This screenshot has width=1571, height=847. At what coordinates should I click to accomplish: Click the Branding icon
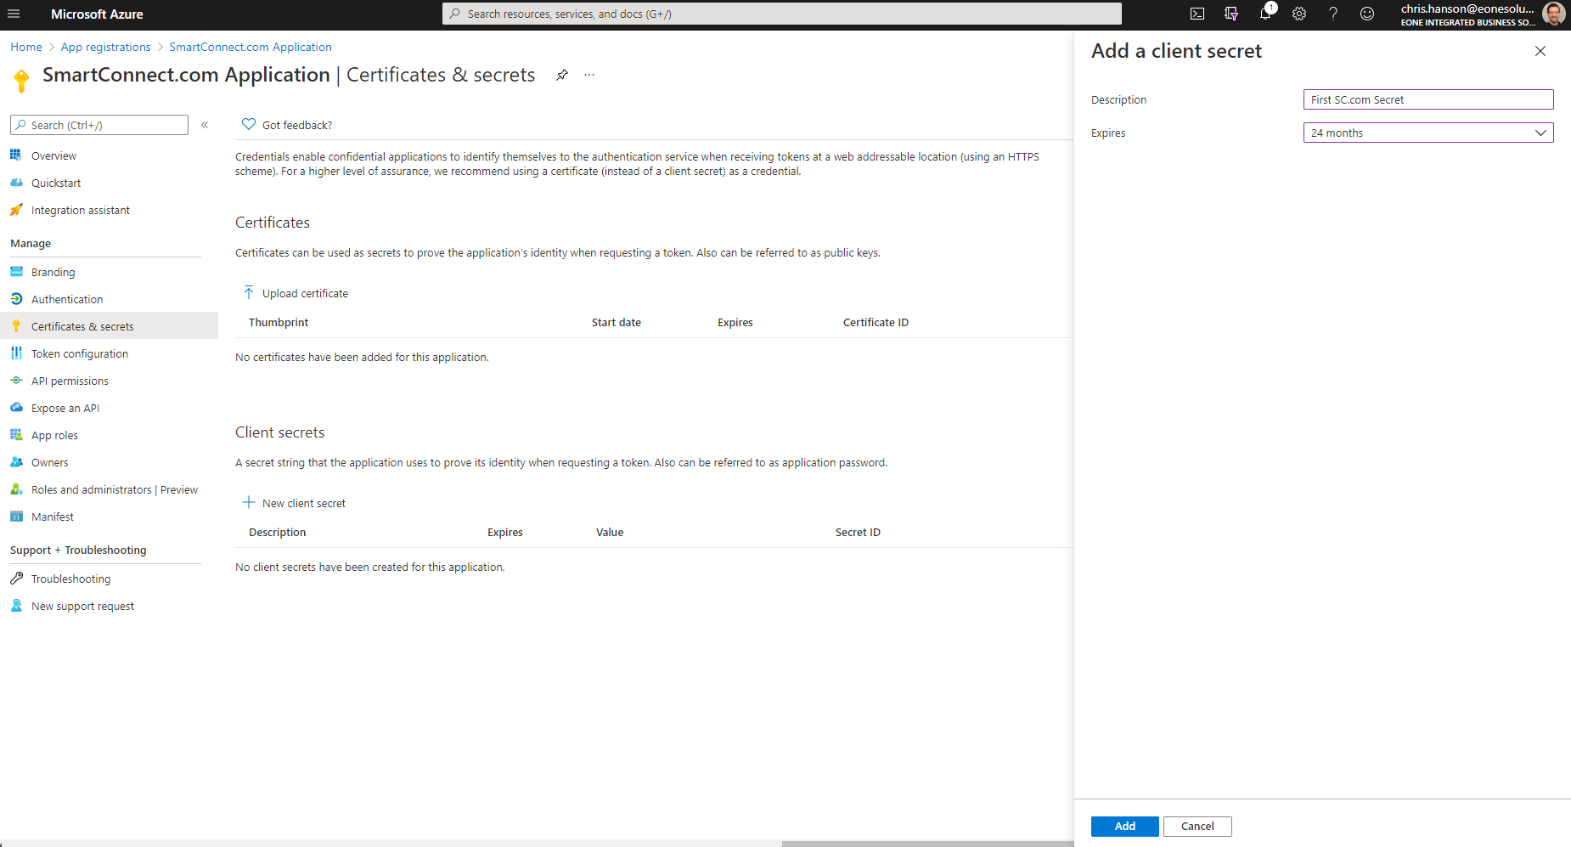pyautogui.click(x=16, y=272)
